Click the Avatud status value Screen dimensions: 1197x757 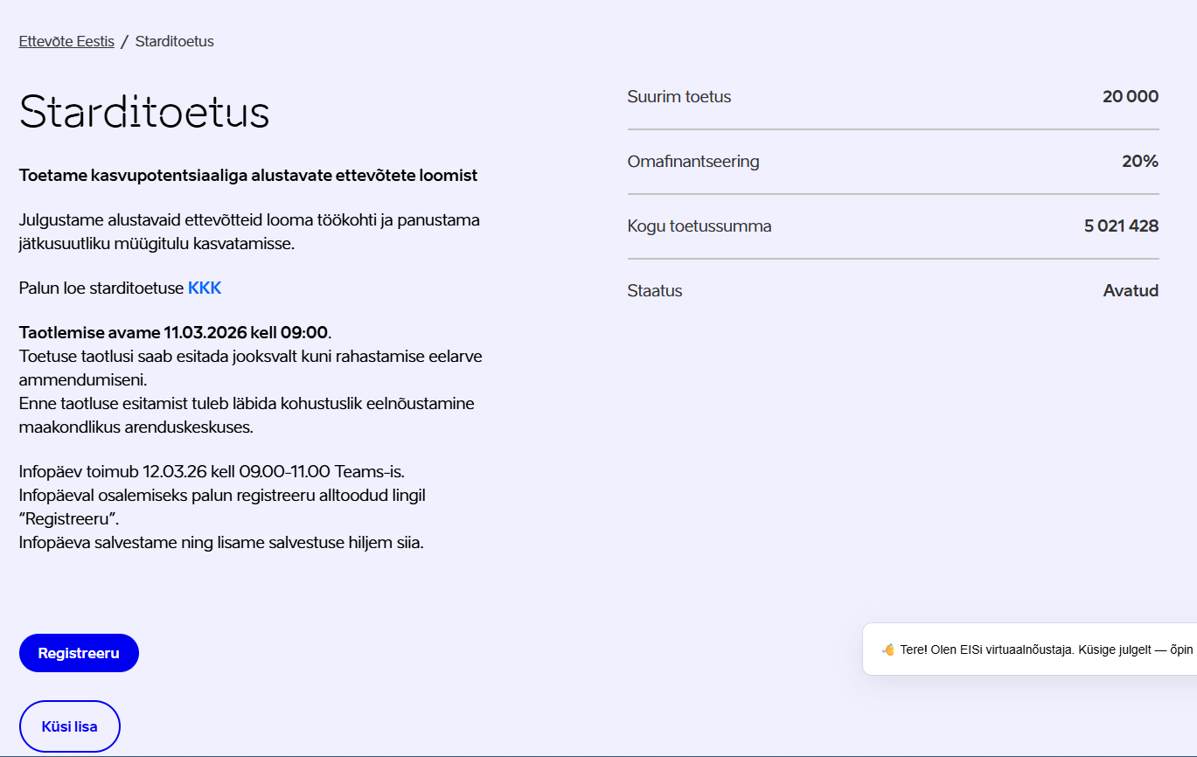1131,291
